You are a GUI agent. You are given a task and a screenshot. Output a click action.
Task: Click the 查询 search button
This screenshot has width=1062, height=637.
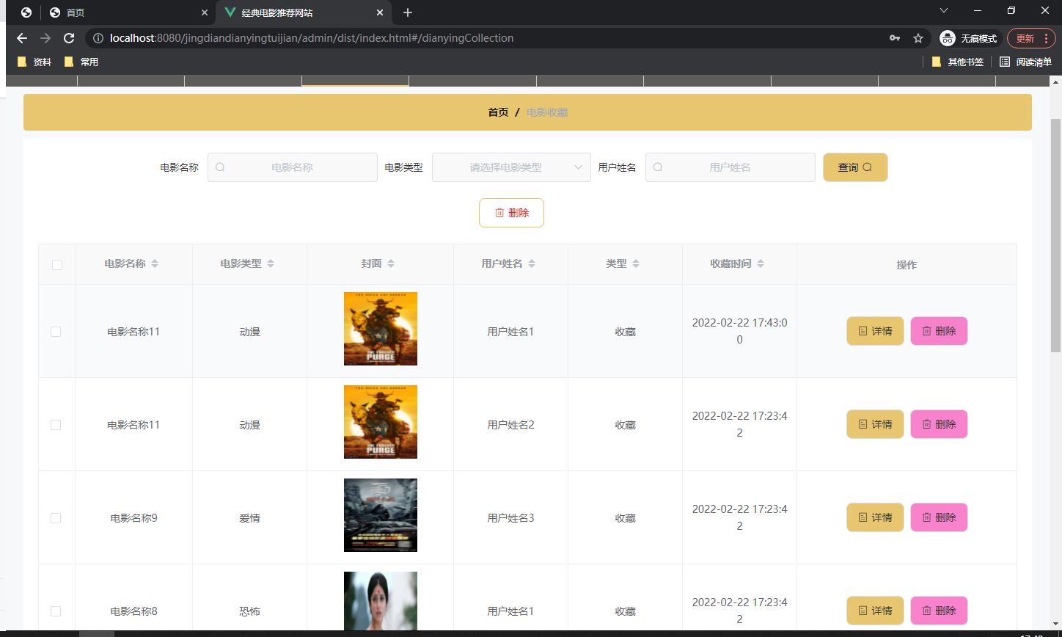pos(855,167)
